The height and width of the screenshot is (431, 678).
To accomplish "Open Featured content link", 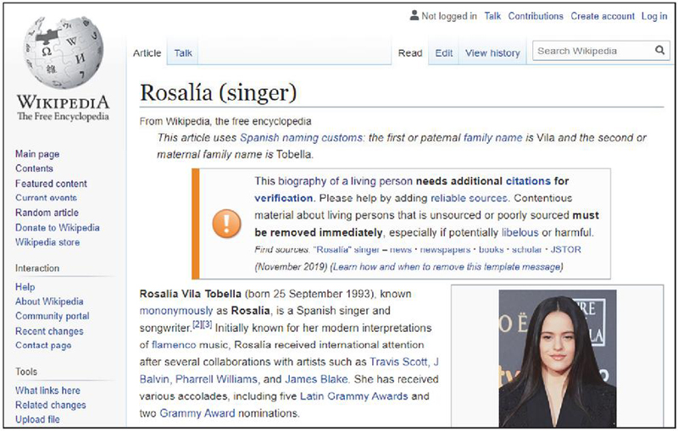I will pos(51,184).
